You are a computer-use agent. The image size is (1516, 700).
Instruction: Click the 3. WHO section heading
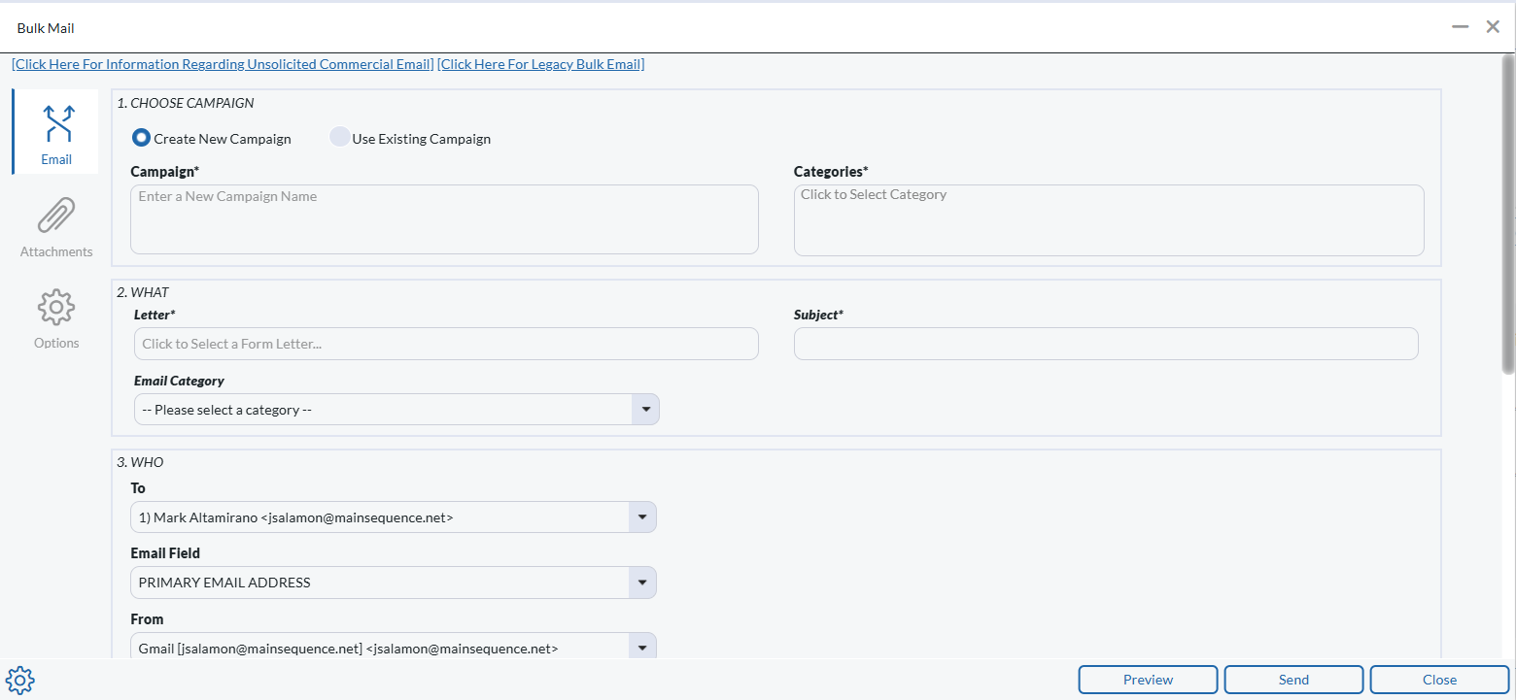(x=140, y=462)
